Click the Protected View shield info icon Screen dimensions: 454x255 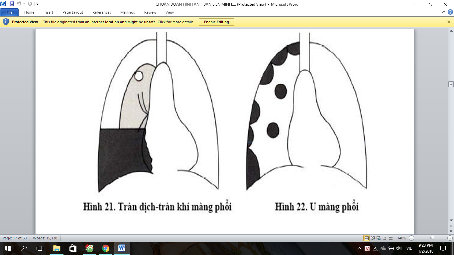coord(6,22)
